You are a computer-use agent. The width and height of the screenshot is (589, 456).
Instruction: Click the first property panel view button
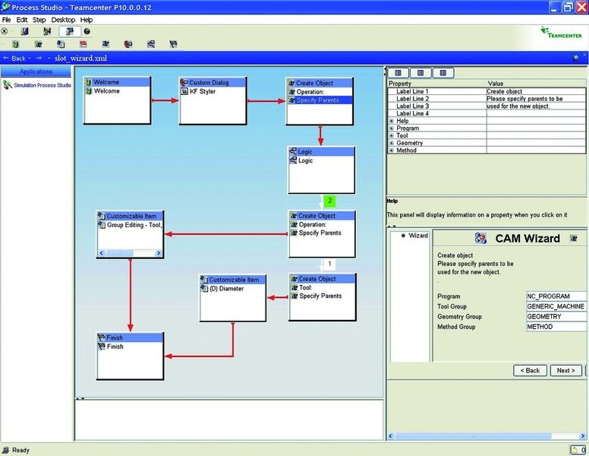click(x=398, y=73)
